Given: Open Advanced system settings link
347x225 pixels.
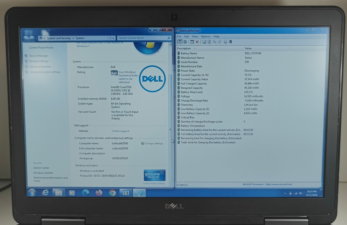Looking at the screenshot, I should coord(45,72).
